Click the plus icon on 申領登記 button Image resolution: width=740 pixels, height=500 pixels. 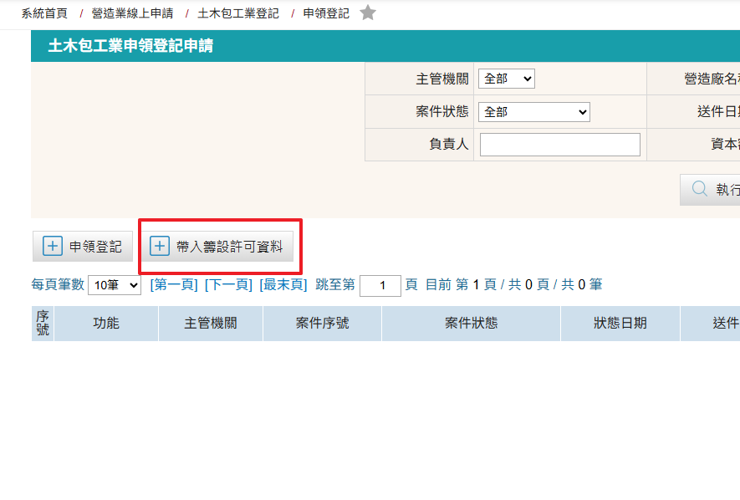[x=53, y=247]
